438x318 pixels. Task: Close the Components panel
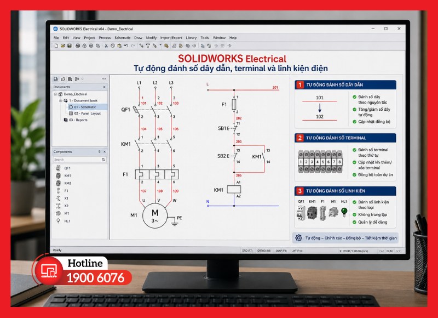pos(105,151)
